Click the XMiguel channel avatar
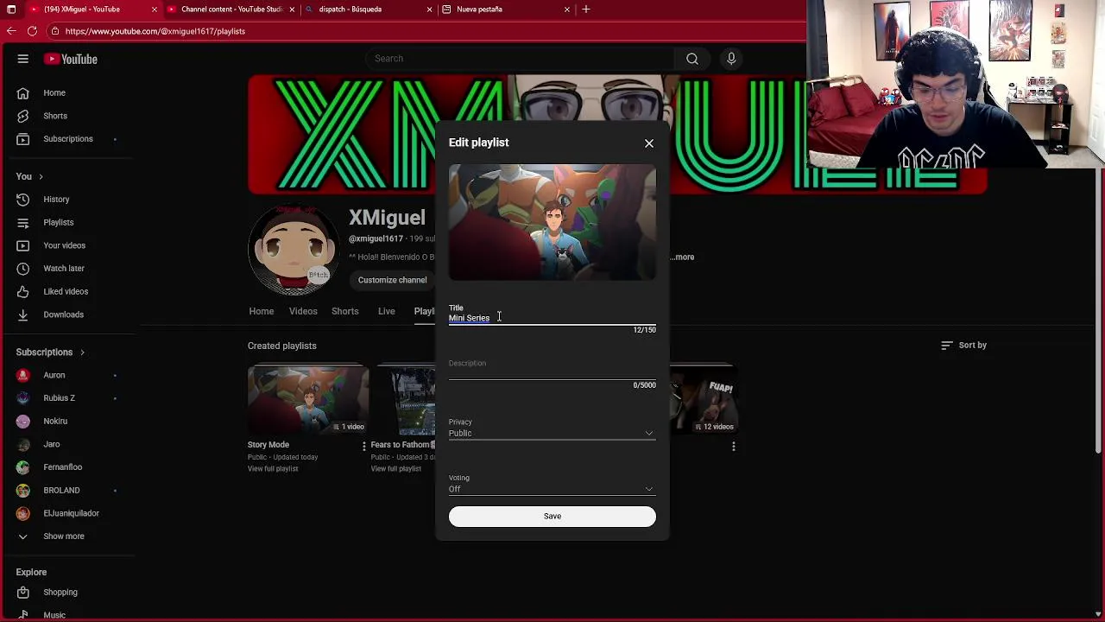Image resolution: width=1105 pixels, height=622 pixels. tap(294, 251)
